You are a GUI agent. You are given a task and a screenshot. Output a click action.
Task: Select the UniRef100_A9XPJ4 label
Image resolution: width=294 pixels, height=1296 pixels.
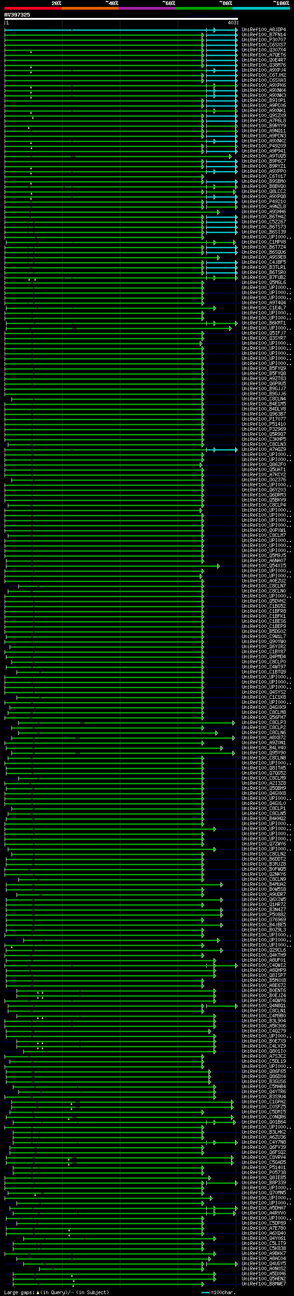point(264,70)
